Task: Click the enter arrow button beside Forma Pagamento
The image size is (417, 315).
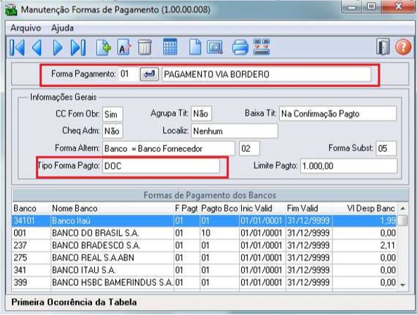Action: click(150, 74)
